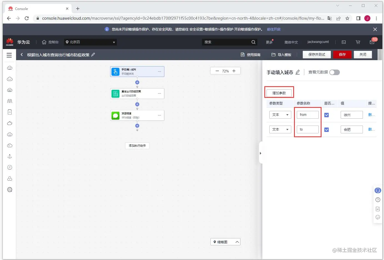Open the cloud gauge sidebar icon
384x260 pixels.
click(10, 146)
